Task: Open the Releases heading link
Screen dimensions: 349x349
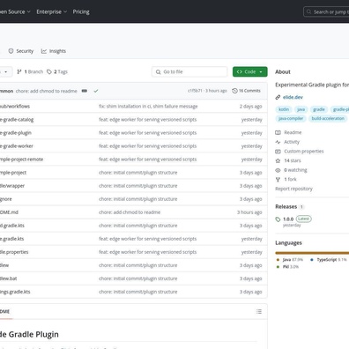Action: 286,206
